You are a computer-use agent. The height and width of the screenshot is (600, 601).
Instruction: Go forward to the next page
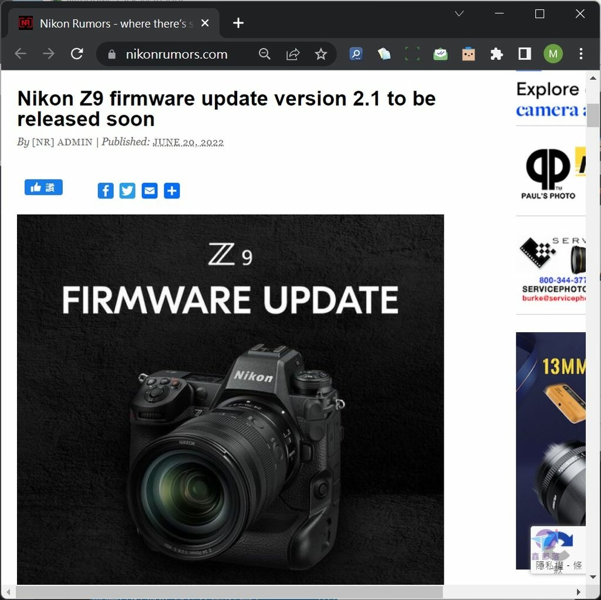click(49, 53)
